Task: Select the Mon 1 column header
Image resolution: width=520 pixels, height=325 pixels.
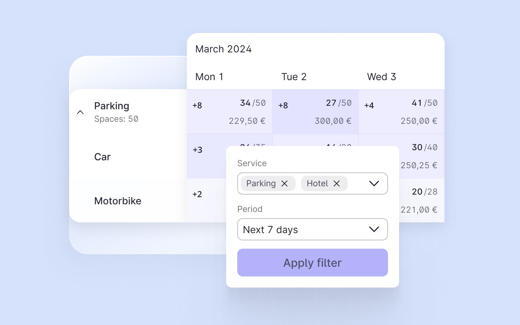Action: [209, 77]
